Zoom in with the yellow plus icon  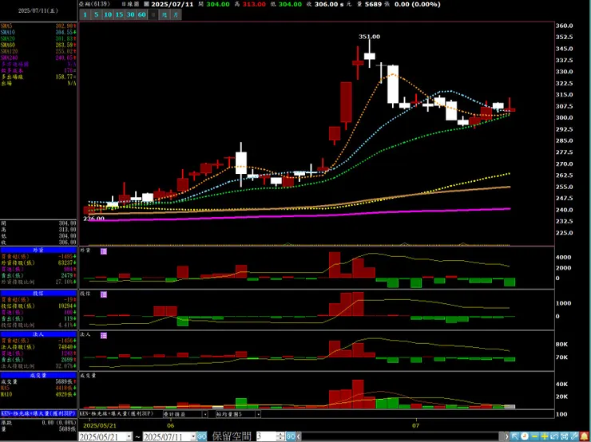(545, 436)
